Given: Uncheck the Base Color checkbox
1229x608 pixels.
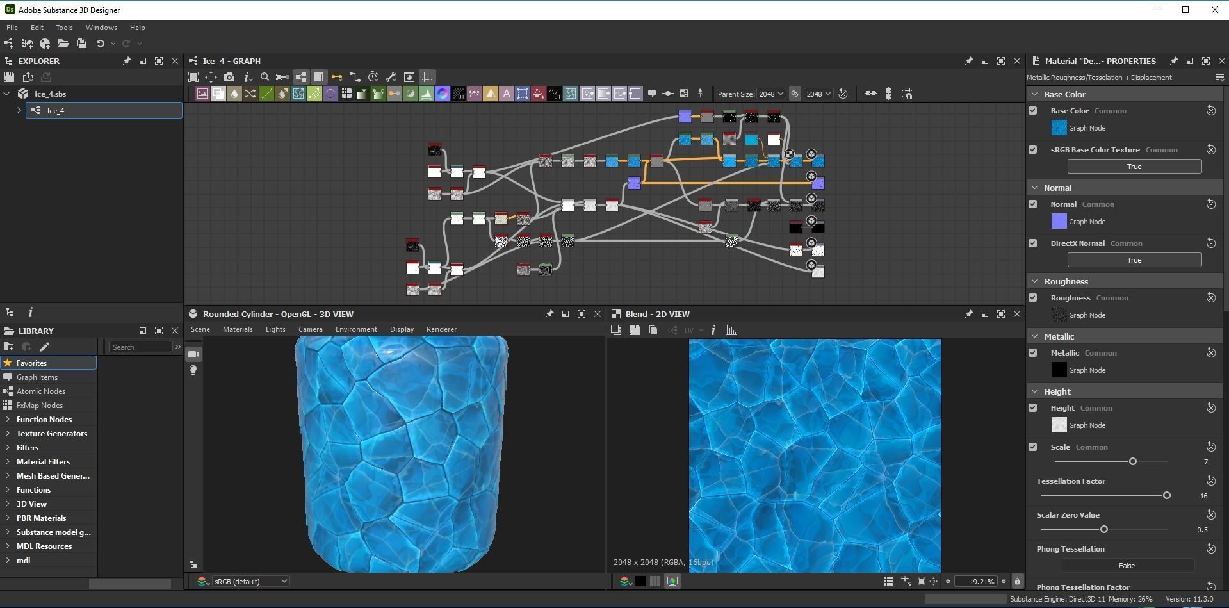Looking at the screenshot, I should click(1032, 111).
